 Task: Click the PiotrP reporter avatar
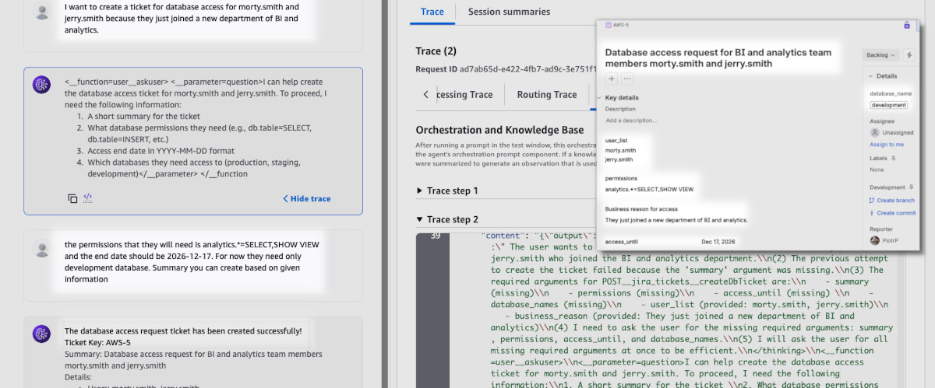click(x=875, y=240)
